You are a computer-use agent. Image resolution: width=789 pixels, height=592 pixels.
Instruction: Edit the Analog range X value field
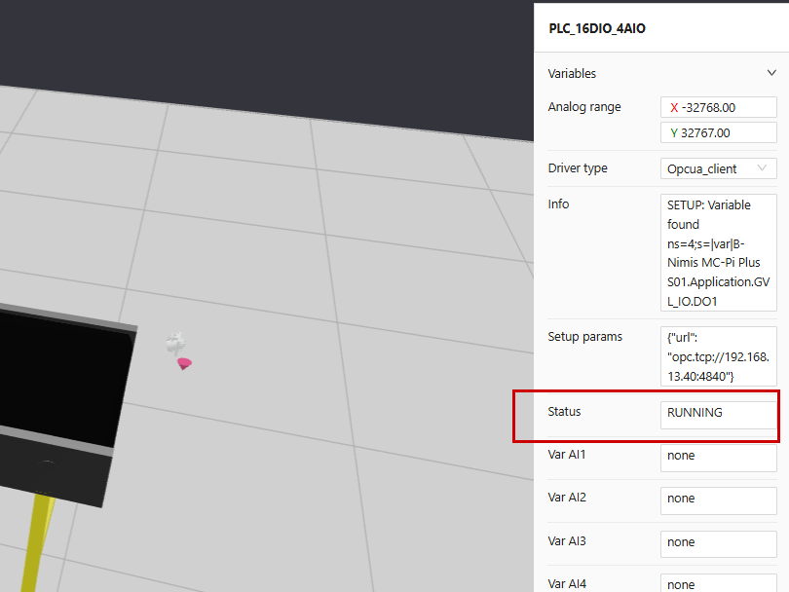point(718,107)
